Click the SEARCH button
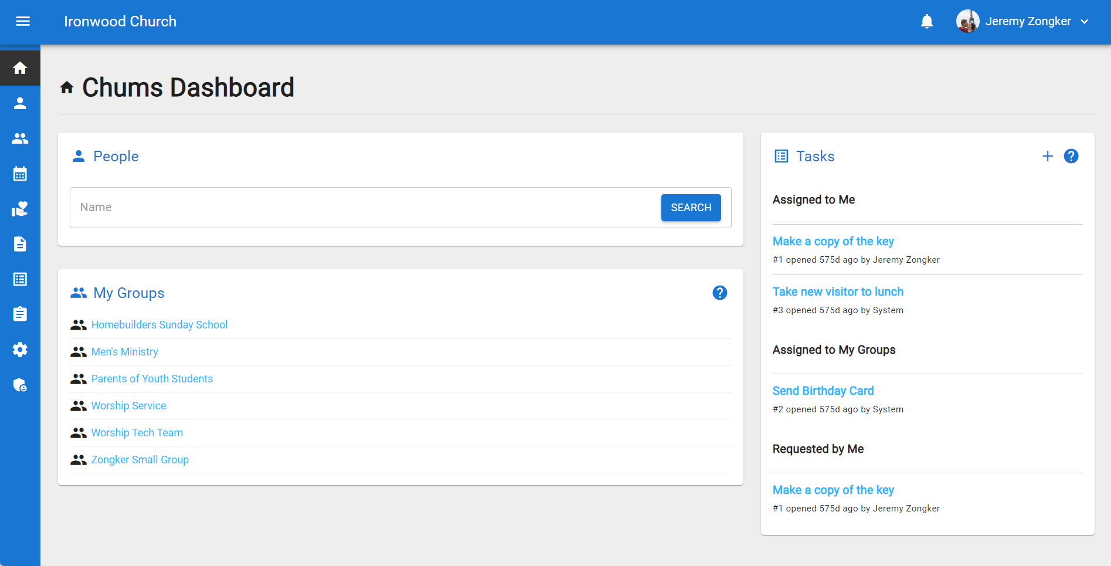The image size is (1111, 566). [x=691, y=208]
